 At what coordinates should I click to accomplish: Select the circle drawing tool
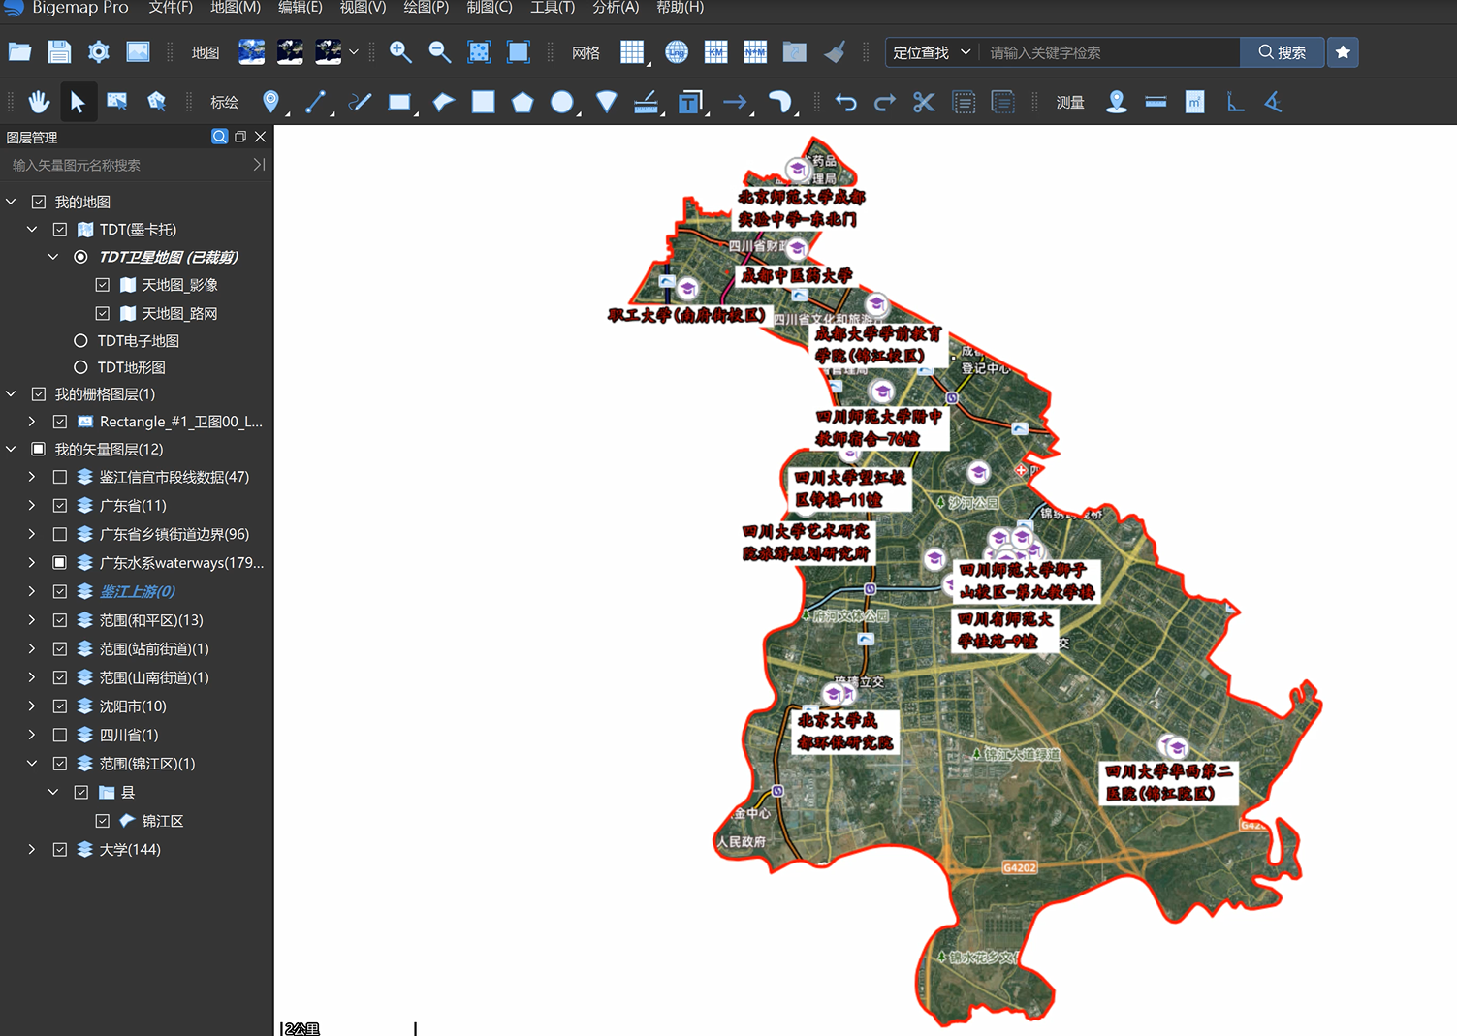562,102
